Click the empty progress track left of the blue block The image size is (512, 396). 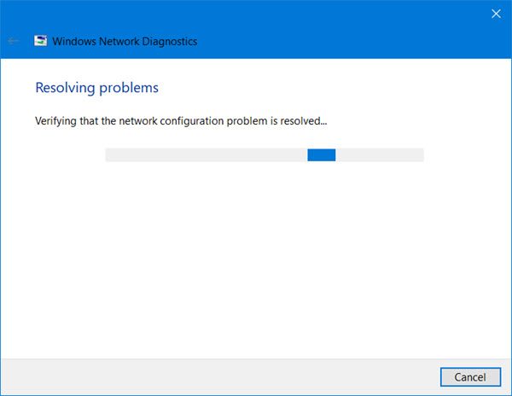coord(206,154)
